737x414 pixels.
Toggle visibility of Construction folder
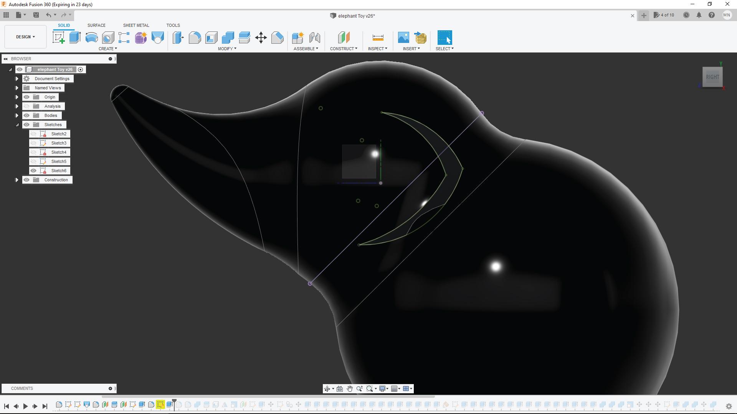point(26,179)
